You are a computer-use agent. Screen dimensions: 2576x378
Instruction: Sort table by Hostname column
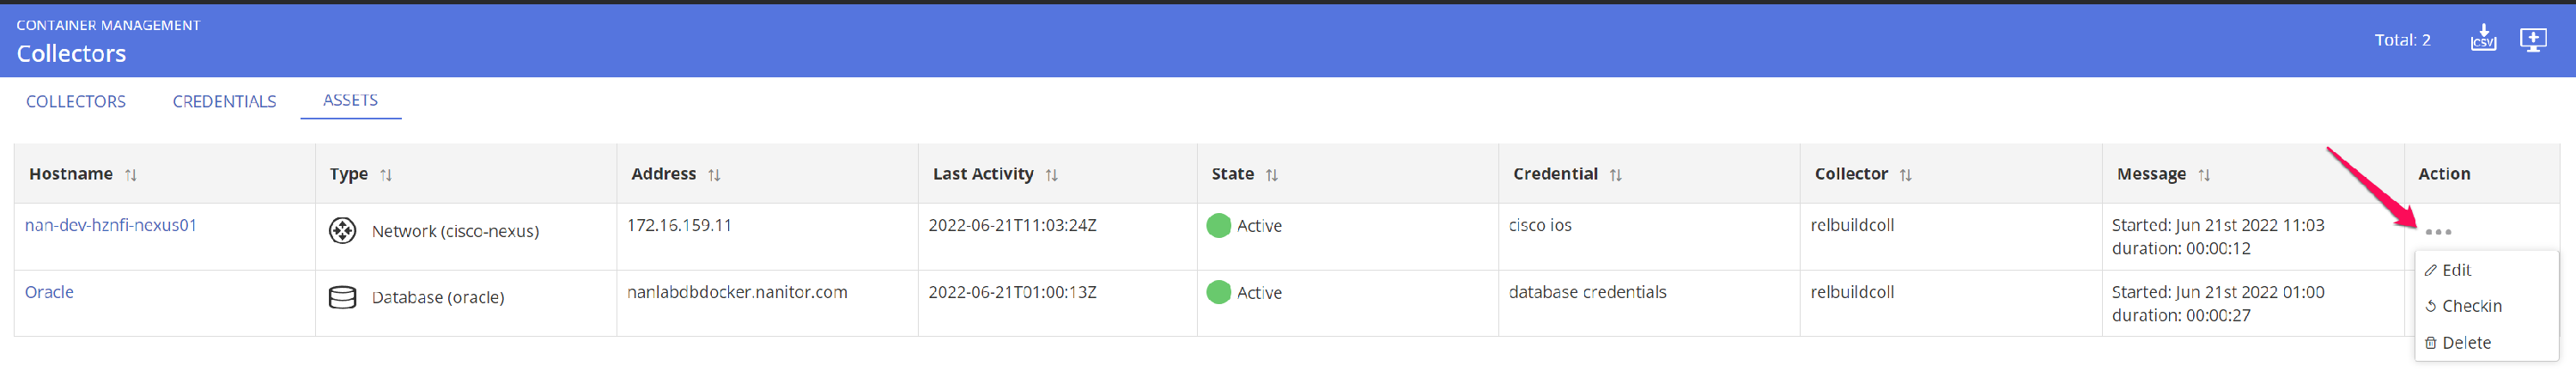131,175
